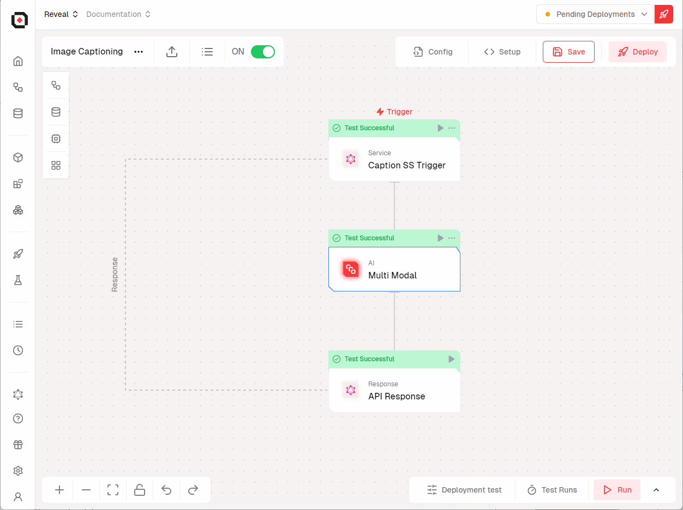Click the red Trigger label above the first node
The image size is (683, 510).
click(394, 112)
